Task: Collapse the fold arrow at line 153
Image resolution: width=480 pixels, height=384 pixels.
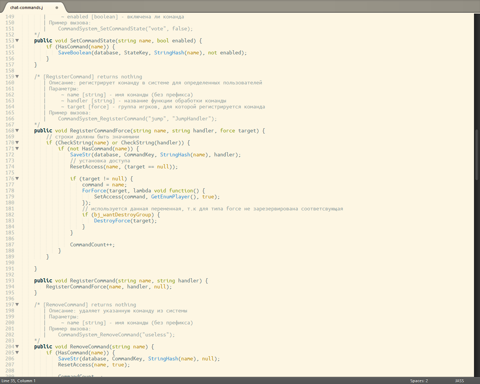Action: (x=17, y=40)
